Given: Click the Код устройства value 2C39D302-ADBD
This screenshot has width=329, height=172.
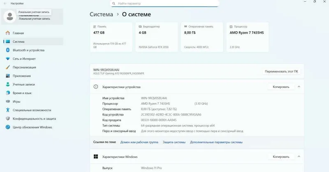Looking at the screenshot, I should 171,115.
